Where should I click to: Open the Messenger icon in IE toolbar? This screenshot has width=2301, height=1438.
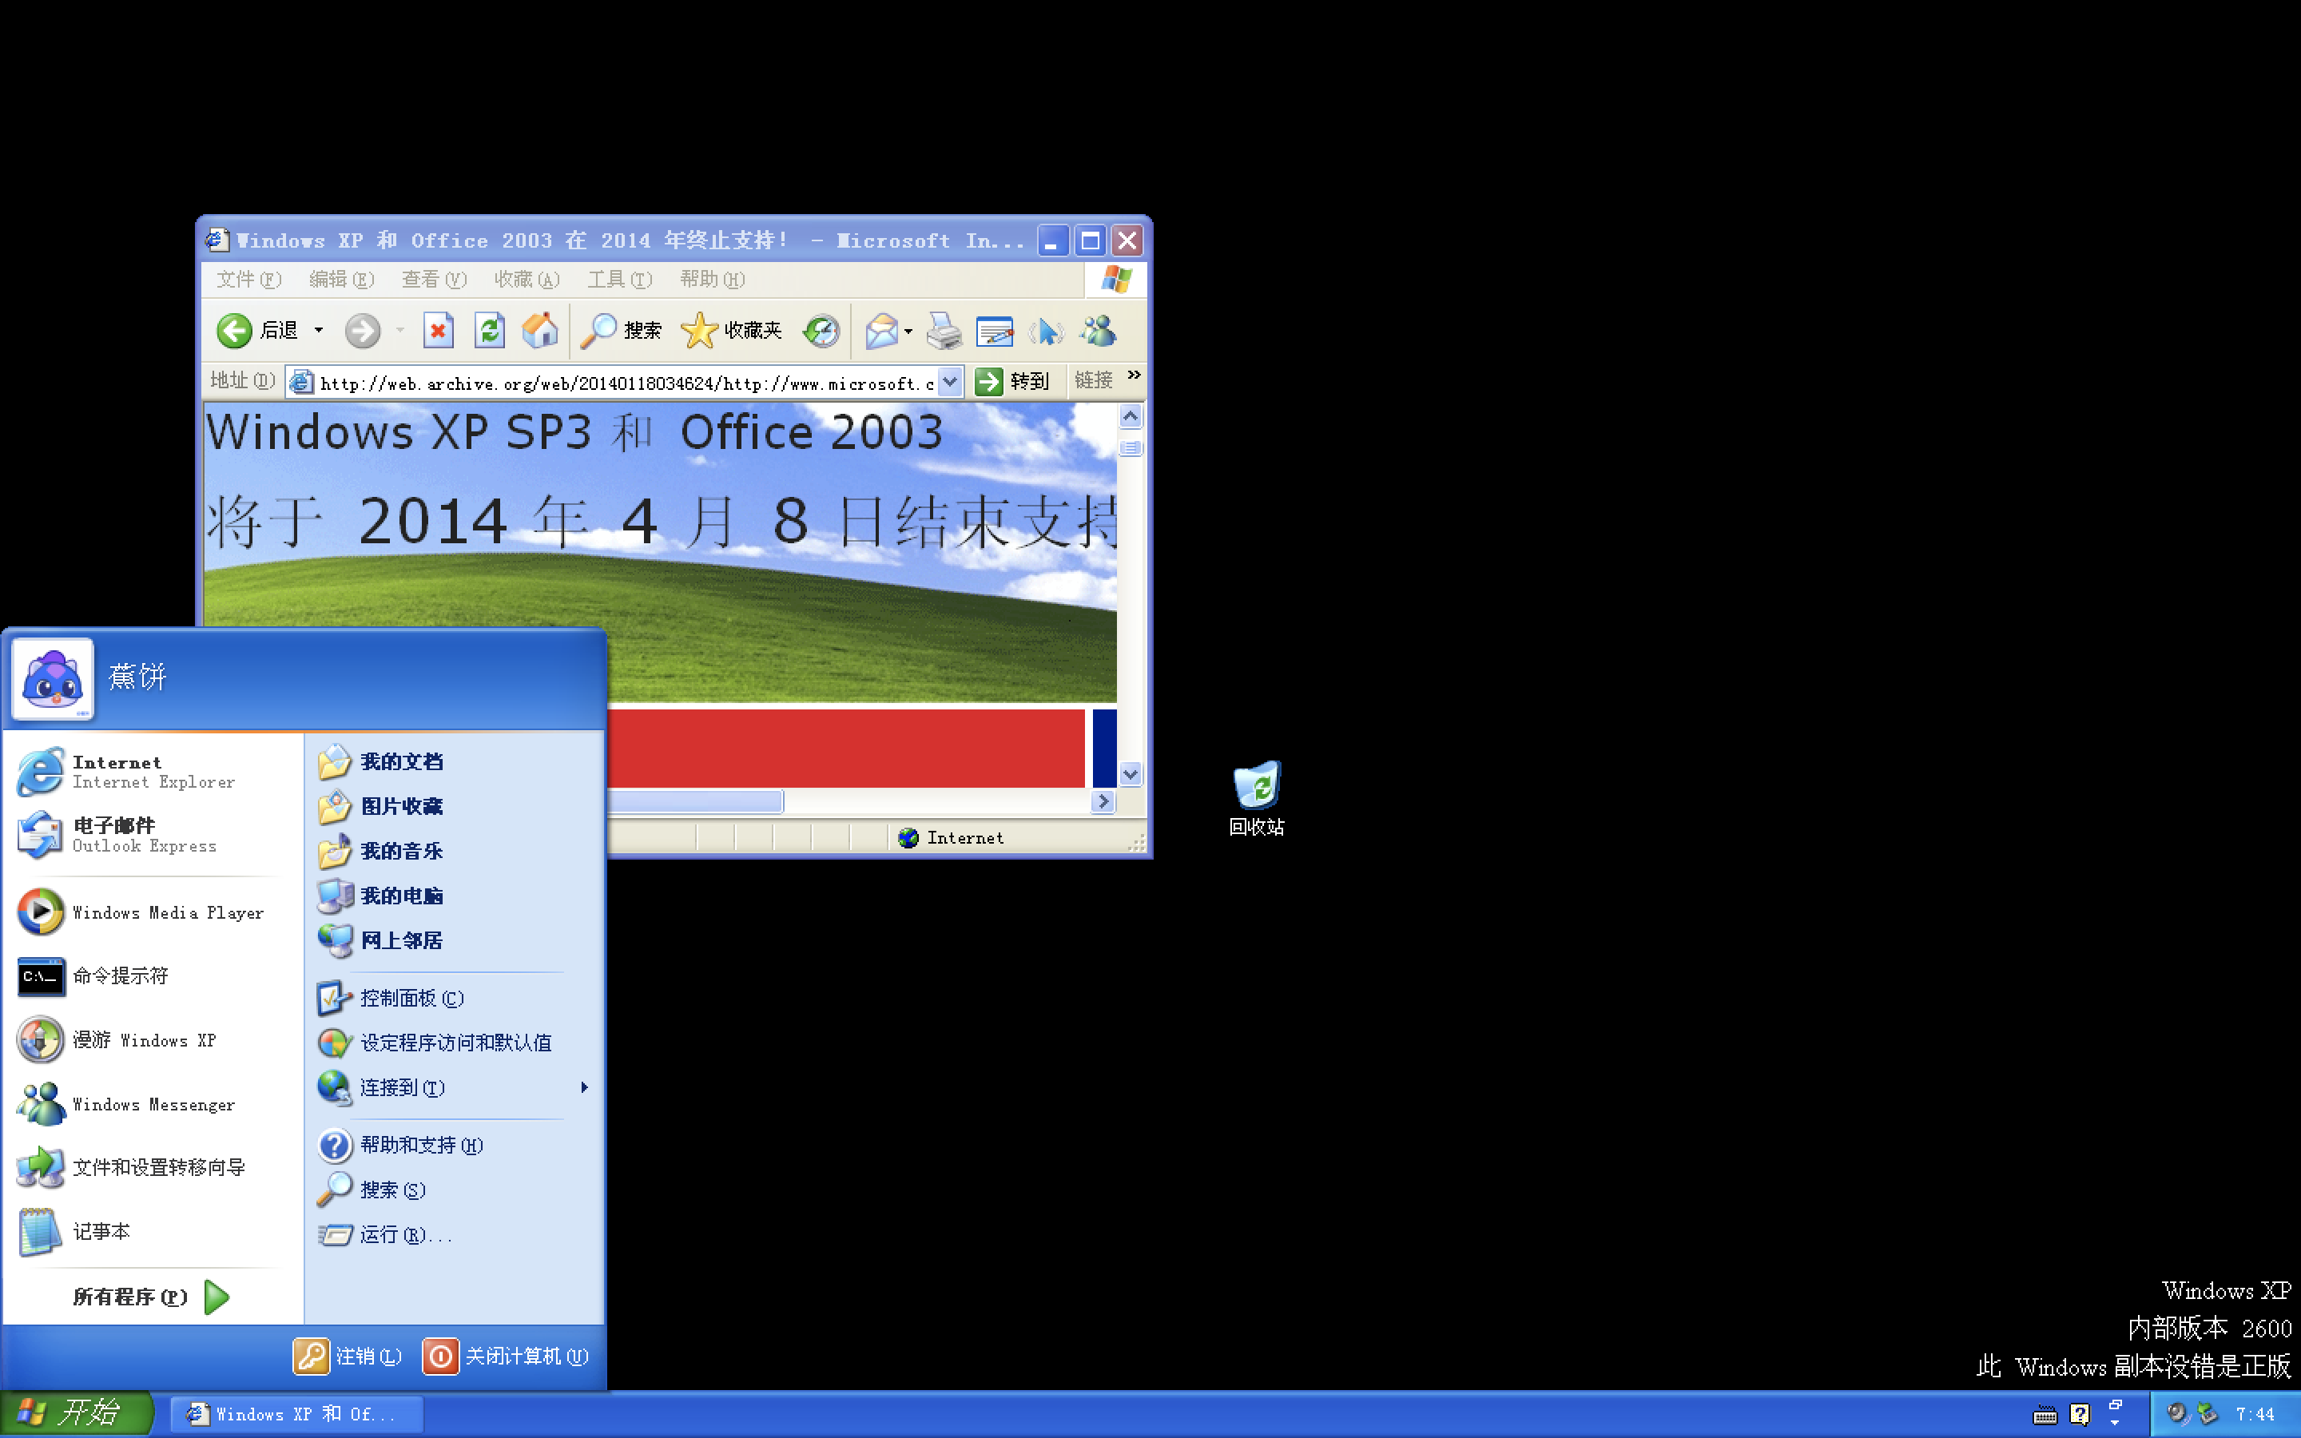pos(1099,330)
